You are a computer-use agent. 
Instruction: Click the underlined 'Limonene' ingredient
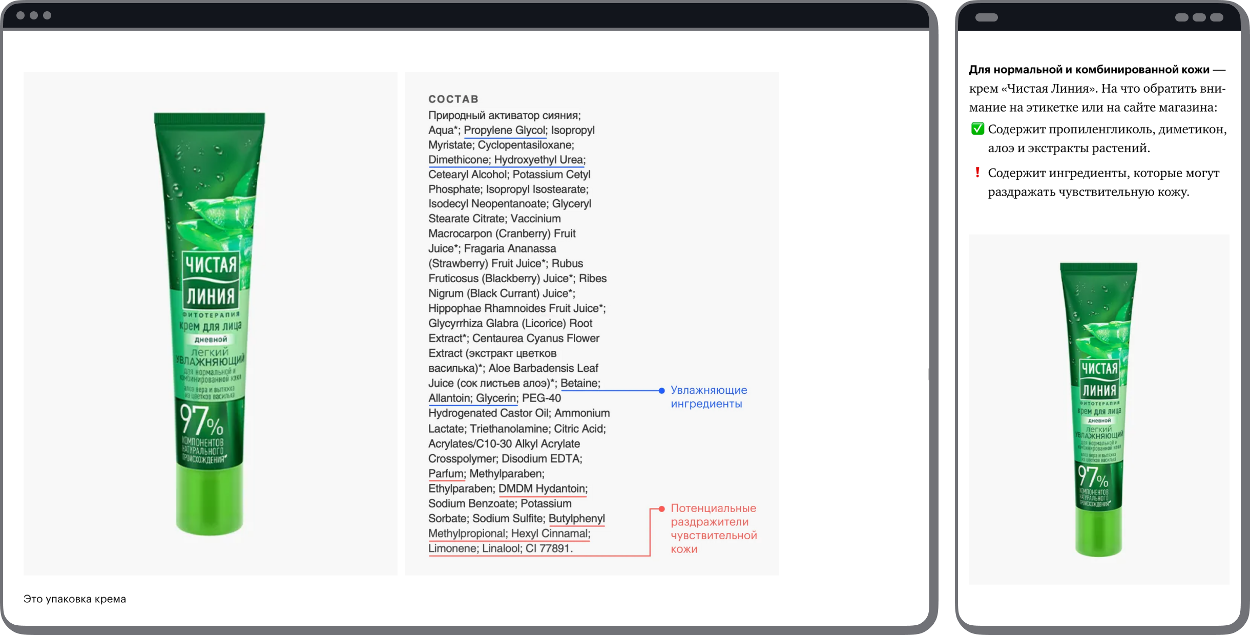point(453,548)
